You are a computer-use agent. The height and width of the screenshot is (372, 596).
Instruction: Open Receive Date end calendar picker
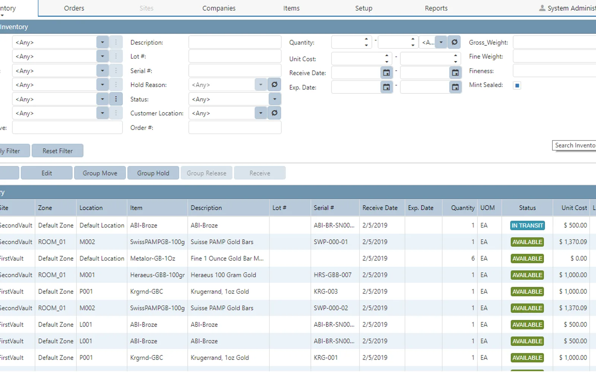(x=455, y=73)
